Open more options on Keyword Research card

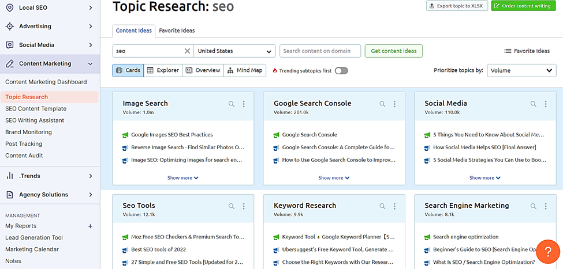pos(394,206)
